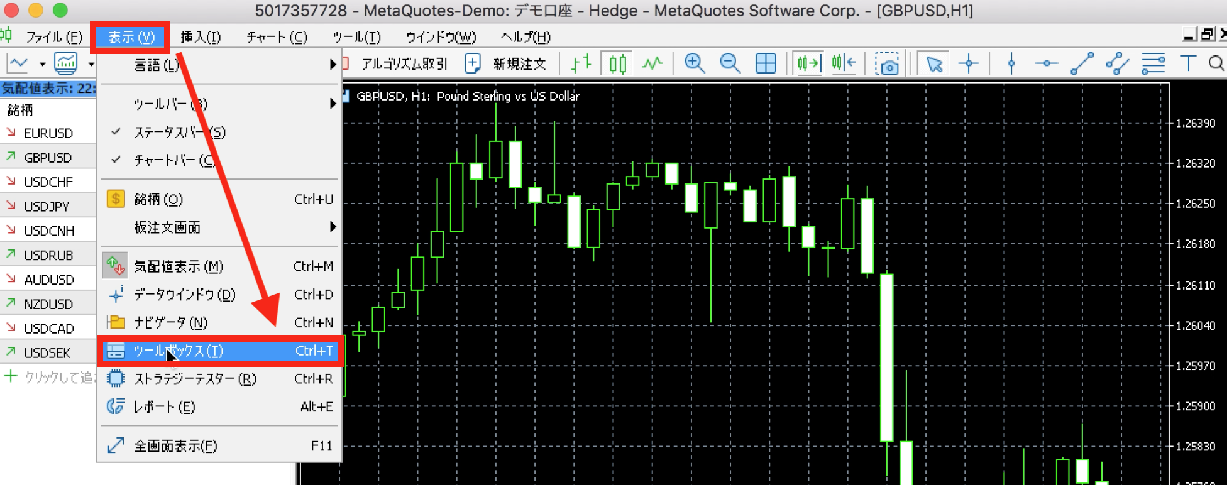The image size is (1227, 485).
Task: Click the chart type line icon
Action: coord(18,63)
